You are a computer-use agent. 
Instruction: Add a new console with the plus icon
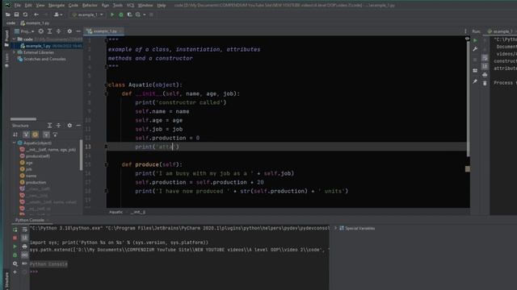pyautogui.click(x=15, y=272)
